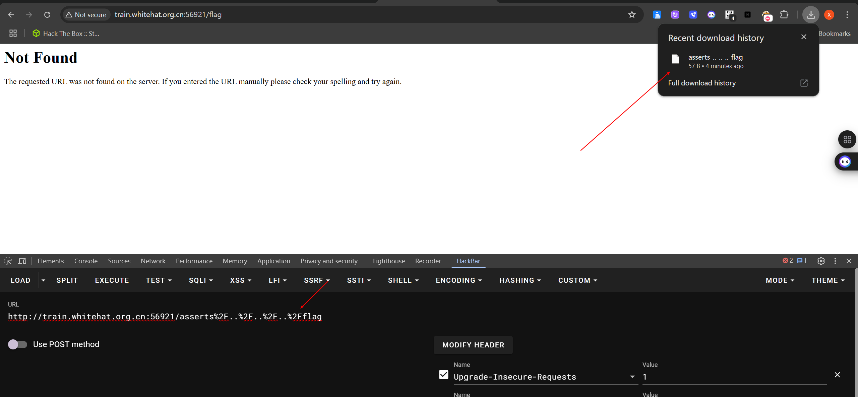The height and width of the screenshot is (397, 858).
Task: Open the header Name dropdown for Upgrade-Insecure-Requests
Action: pyautogui.click(x=632, y=377)
